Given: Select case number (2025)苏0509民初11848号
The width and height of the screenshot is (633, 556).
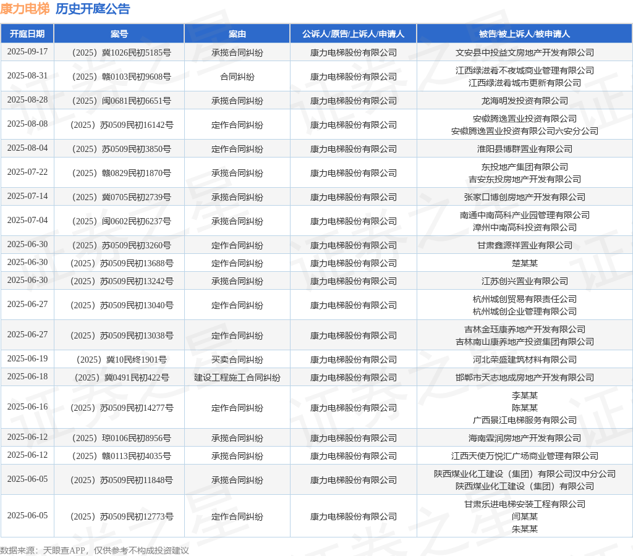Looking at the screenshot, I should (x=122, y=480).
